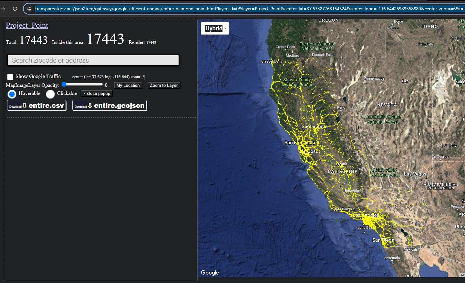
Task: Click the site information icon in address bar
Action: [x=29, y=9]
